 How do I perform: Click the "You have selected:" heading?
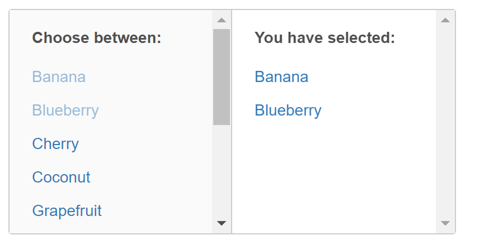click(325, 38)
